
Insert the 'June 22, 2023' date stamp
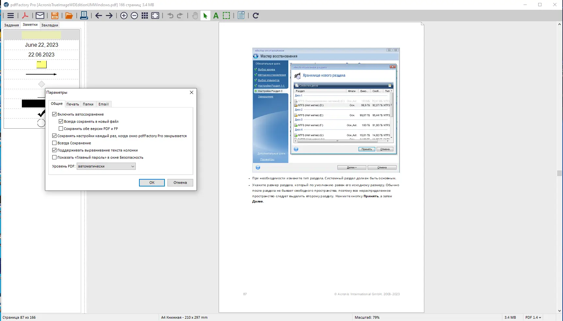click(41, 45)
